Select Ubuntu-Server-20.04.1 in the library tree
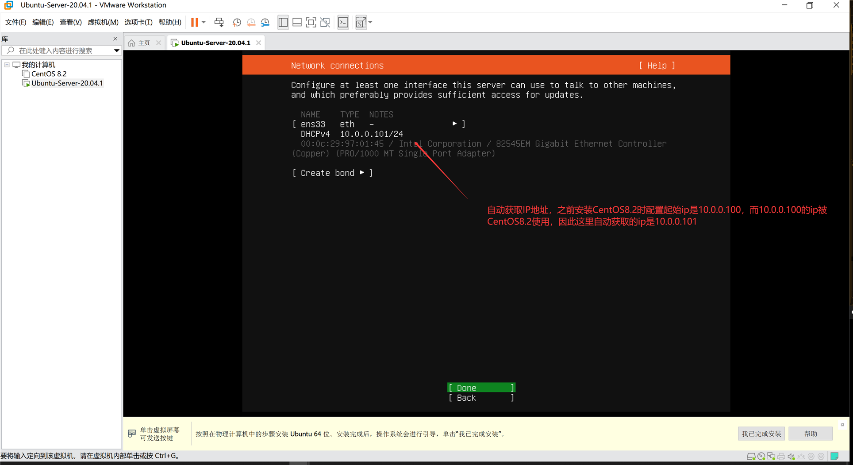 point(67,83)
